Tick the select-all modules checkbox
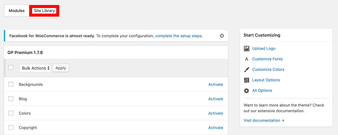 [x=11, y=67]
